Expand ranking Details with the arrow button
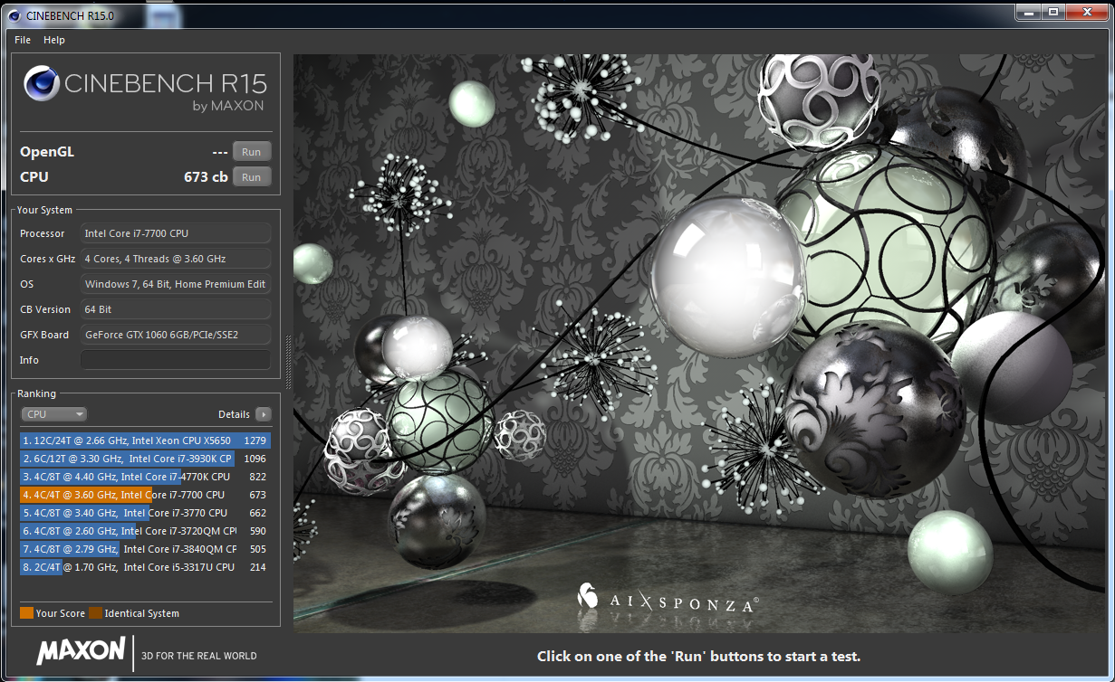 [x=263, y=414]
